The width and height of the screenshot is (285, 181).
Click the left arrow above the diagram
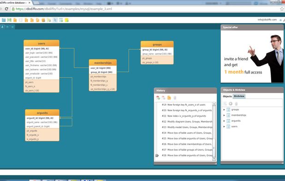(7, 27)
